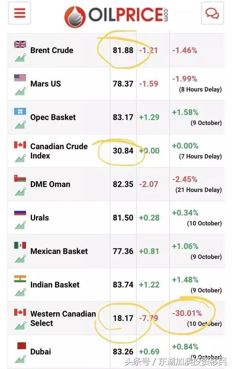Click the Indian Basket name
The width and height of the screenshot is (232, 369).
pos(55,285)
